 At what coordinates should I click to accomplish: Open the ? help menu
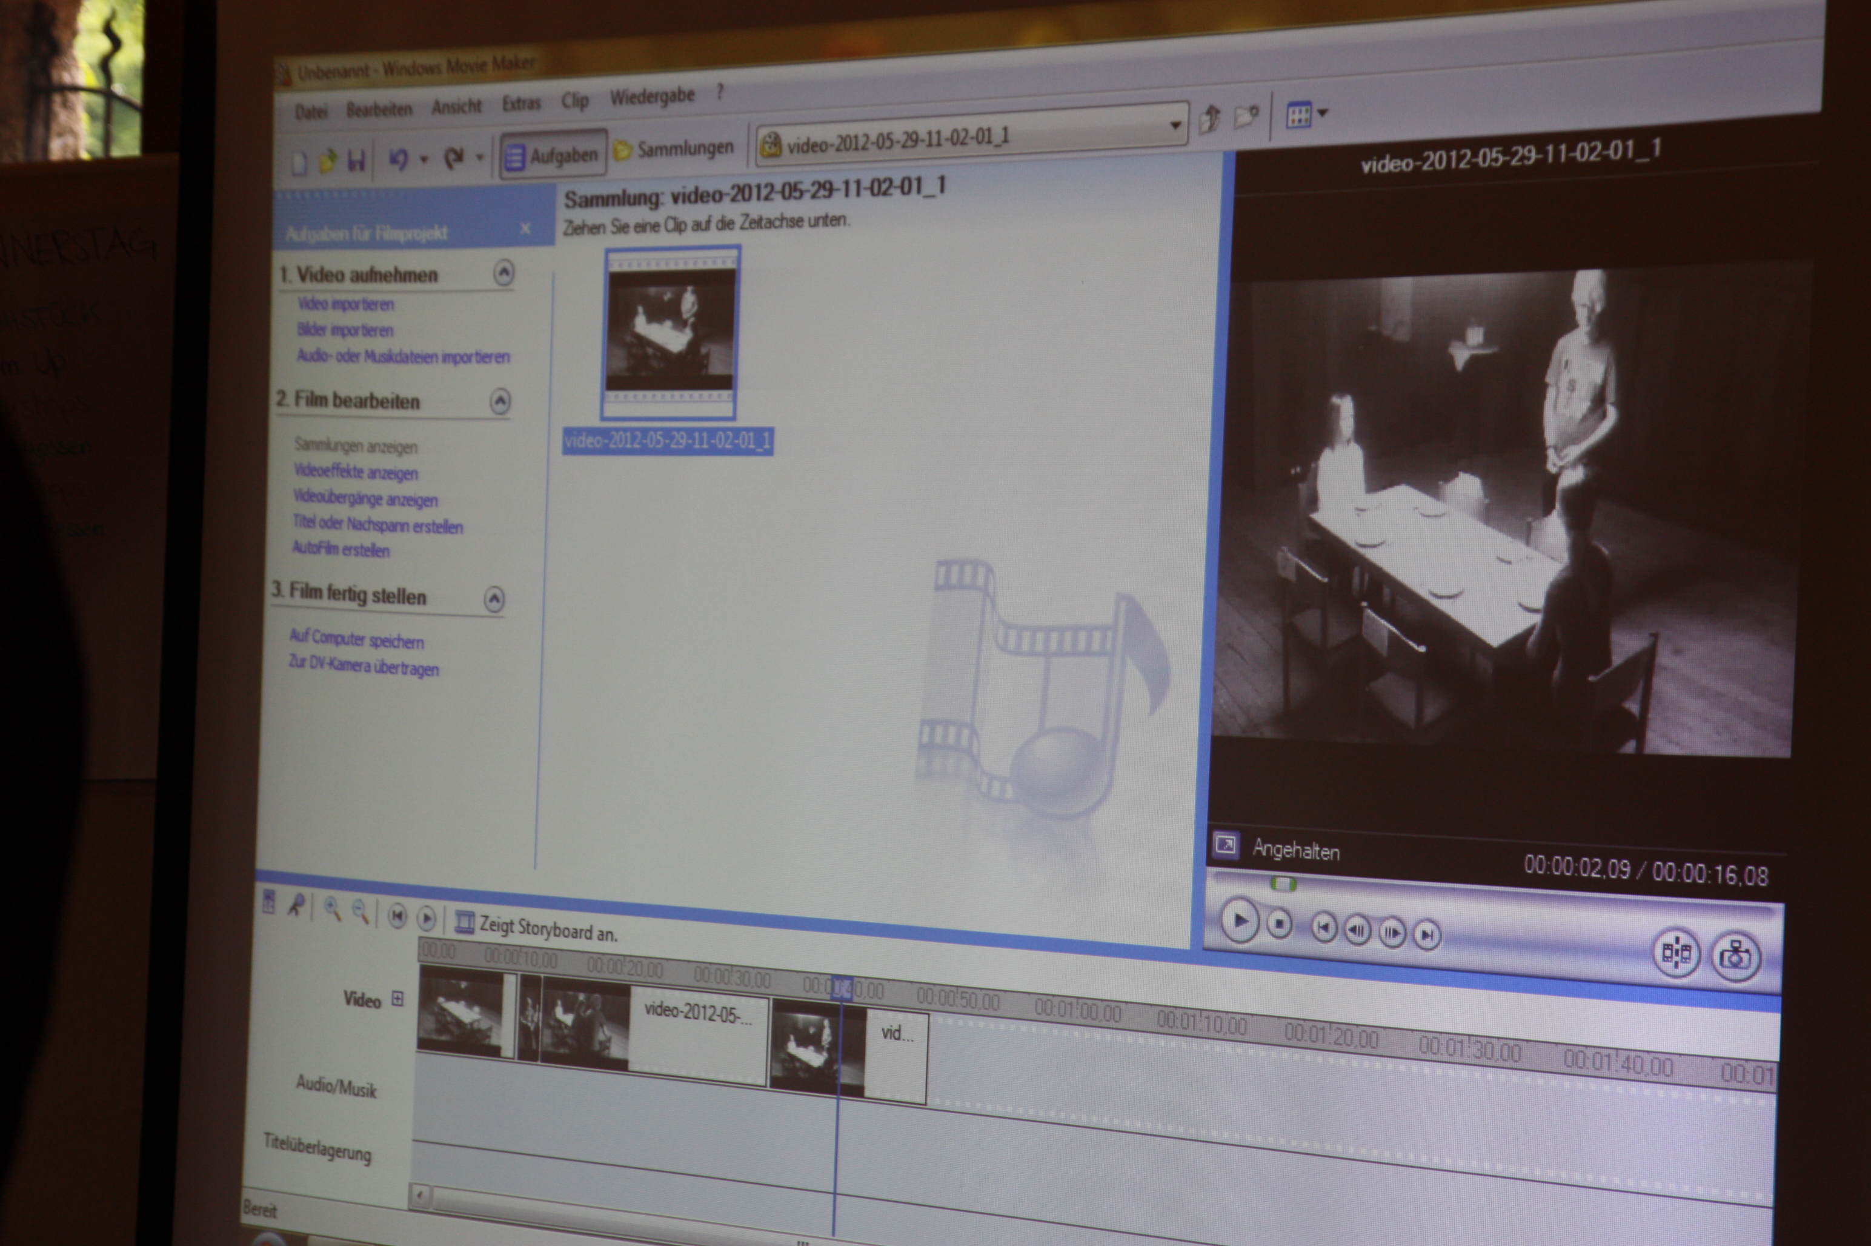coord(720,92)
